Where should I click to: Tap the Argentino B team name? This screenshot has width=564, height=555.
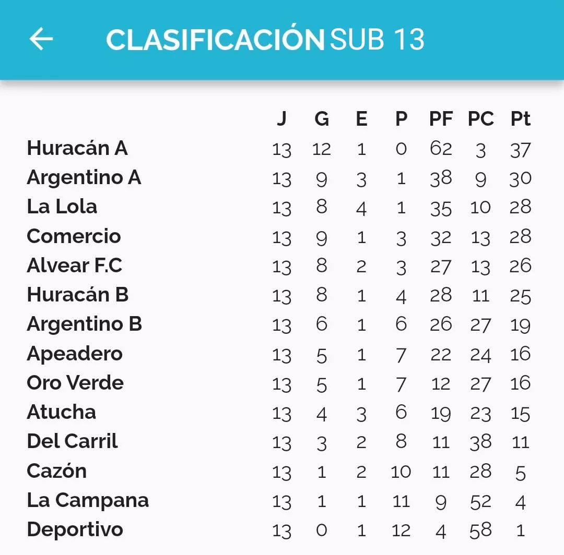point(84,324)
